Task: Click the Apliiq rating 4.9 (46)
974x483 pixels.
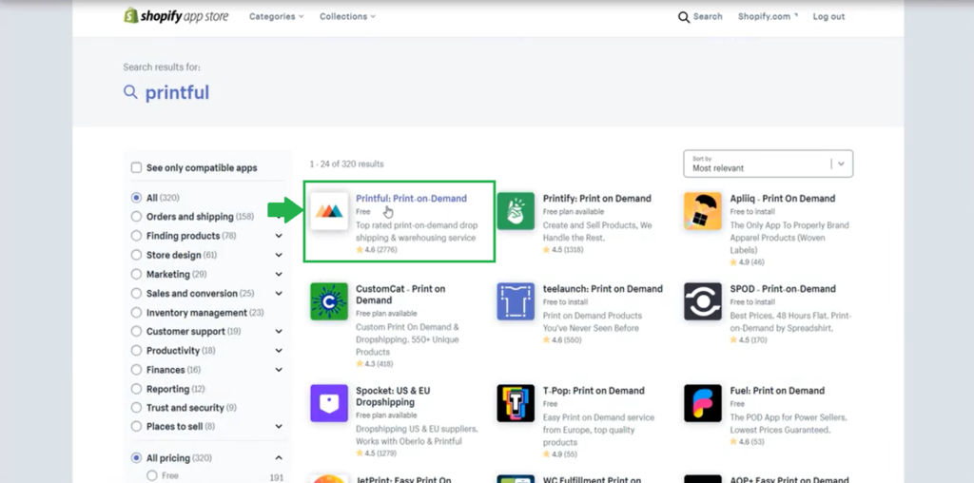Action: [748, 262]
